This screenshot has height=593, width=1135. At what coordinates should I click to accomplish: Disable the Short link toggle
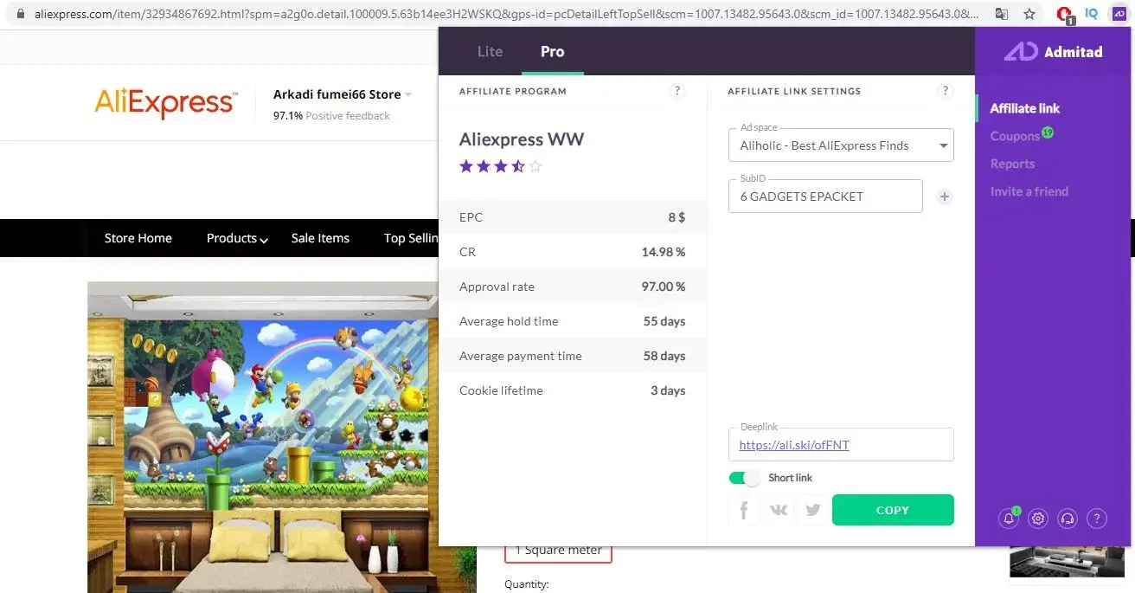coord(744,477)
